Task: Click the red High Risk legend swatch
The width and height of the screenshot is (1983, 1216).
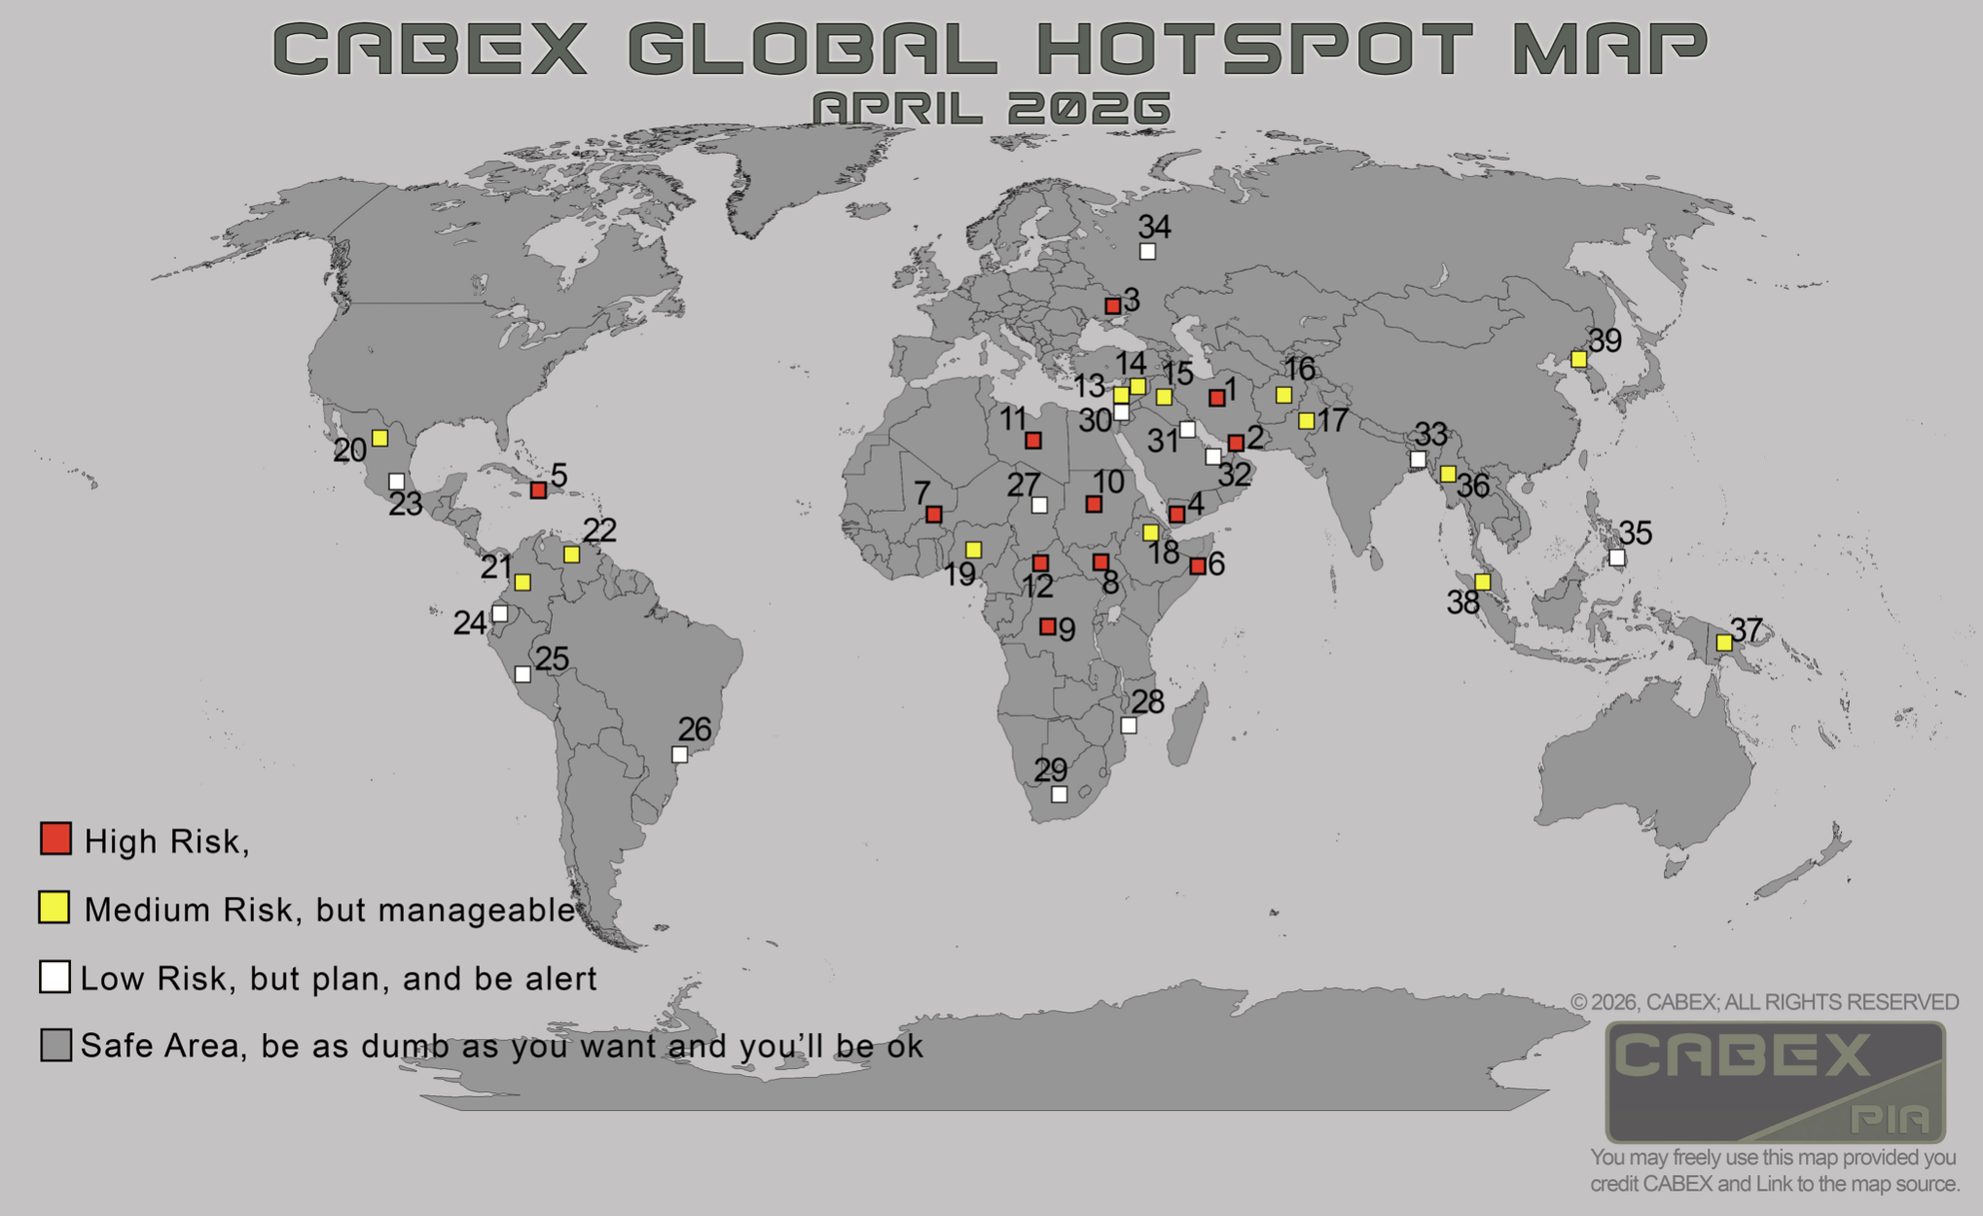Action: (55, 839)
